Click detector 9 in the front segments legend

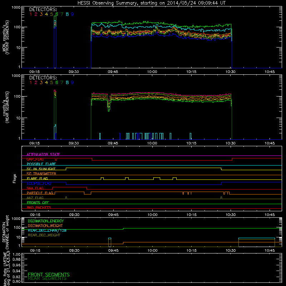point(73,14)
